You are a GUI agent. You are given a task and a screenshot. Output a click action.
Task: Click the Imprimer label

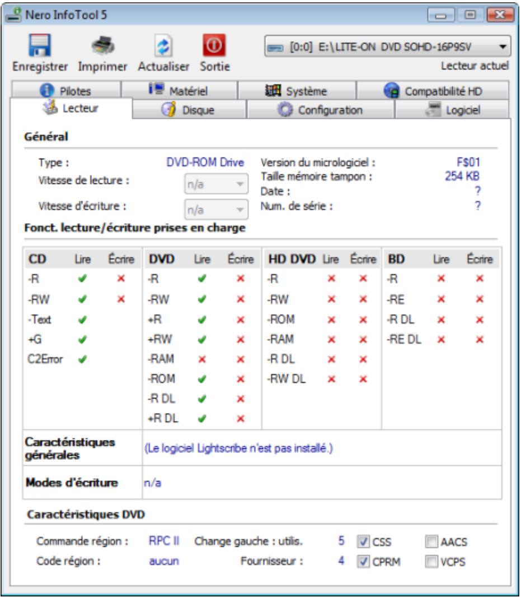(x=102, y=67)
